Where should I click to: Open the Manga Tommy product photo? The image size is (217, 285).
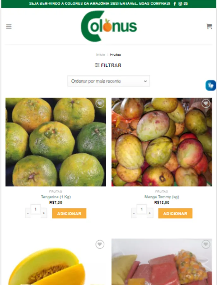pos(162,142)
